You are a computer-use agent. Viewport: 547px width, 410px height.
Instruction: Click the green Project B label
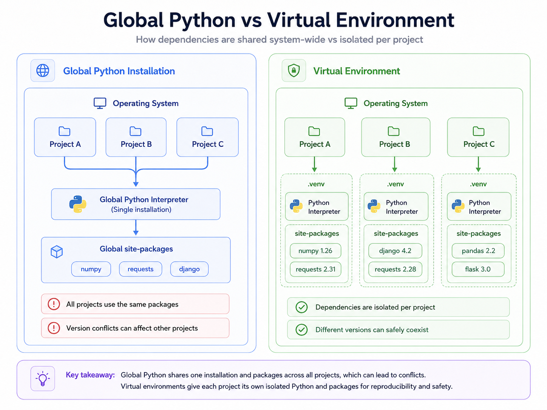(394, 144)
